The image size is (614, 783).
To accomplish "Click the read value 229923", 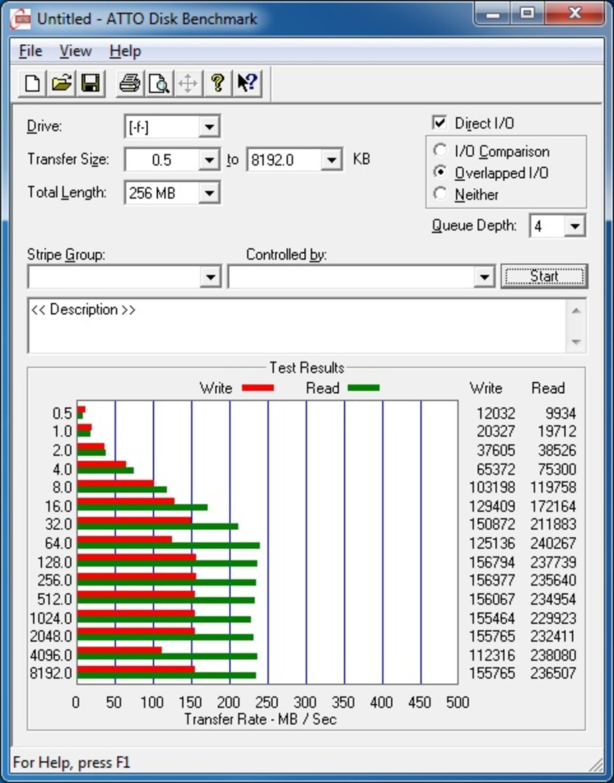I will 553,618.
